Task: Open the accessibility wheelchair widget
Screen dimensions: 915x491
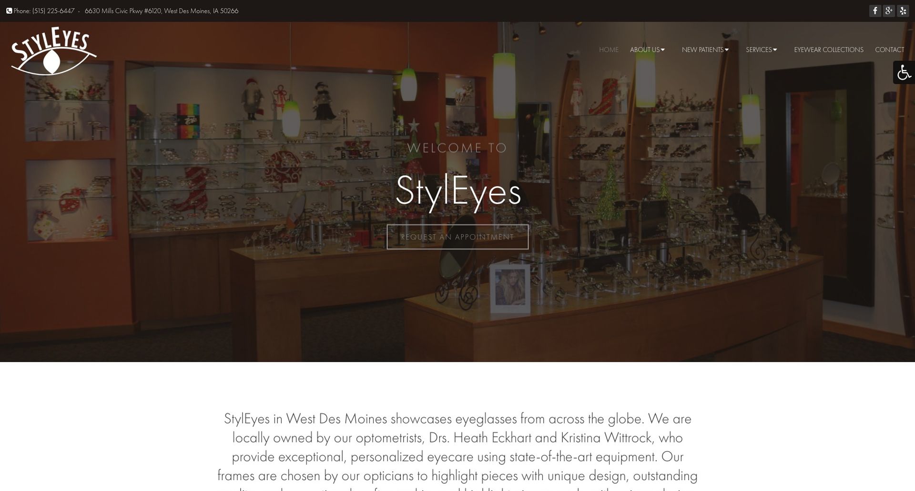Action: pyautogui.click(x=904, y=72)
